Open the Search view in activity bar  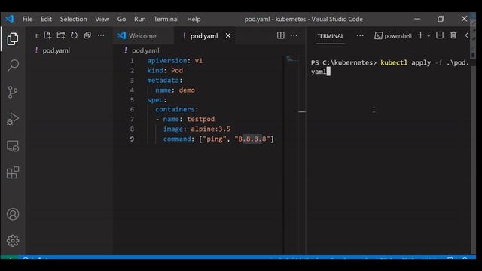point(13,65)
